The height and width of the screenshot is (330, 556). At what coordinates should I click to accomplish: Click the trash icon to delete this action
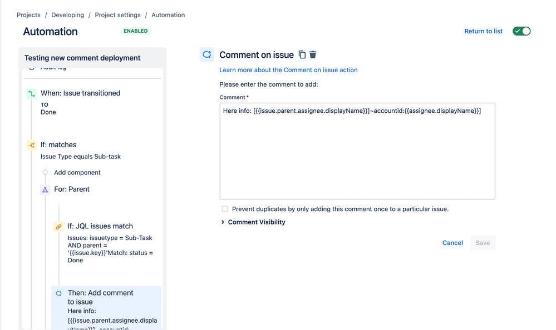pyautogui.click(x=313, y=54)
